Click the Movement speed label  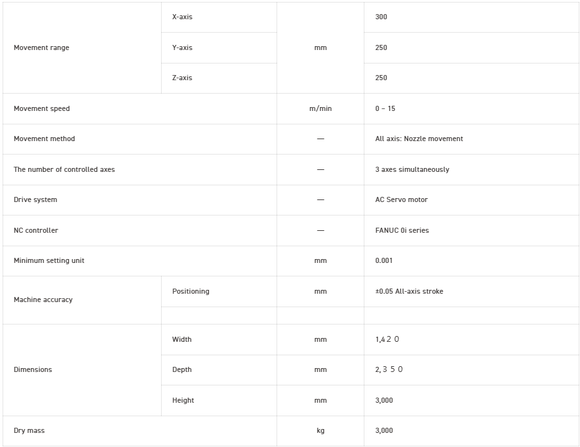click(x=42, y=108)
